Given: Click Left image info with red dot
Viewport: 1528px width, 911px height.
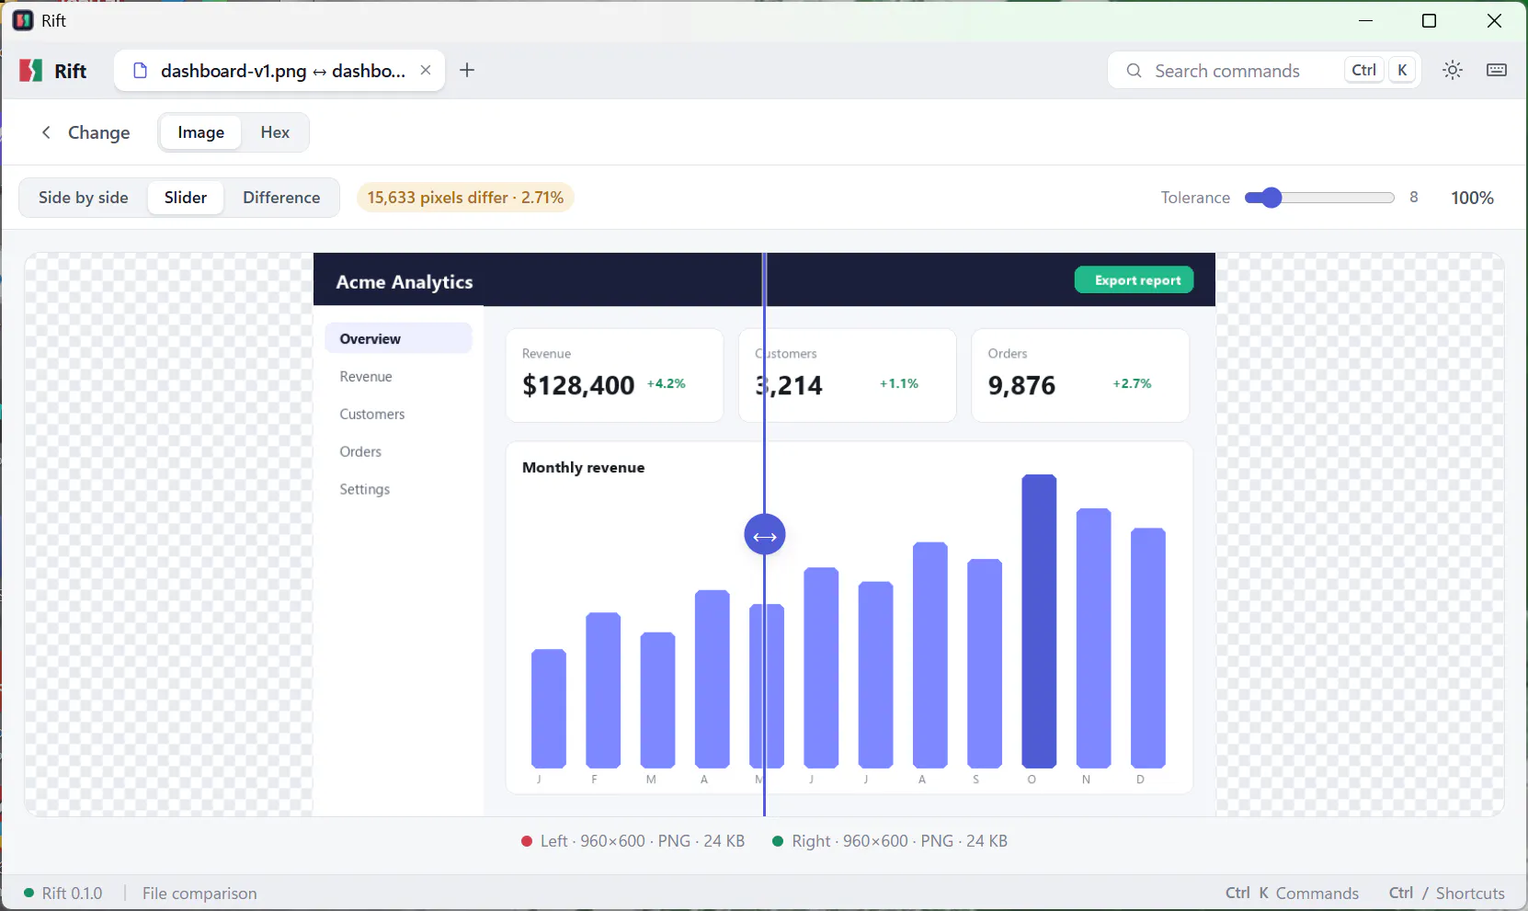Looking at the screenshot, I should [x=633, y=841].
